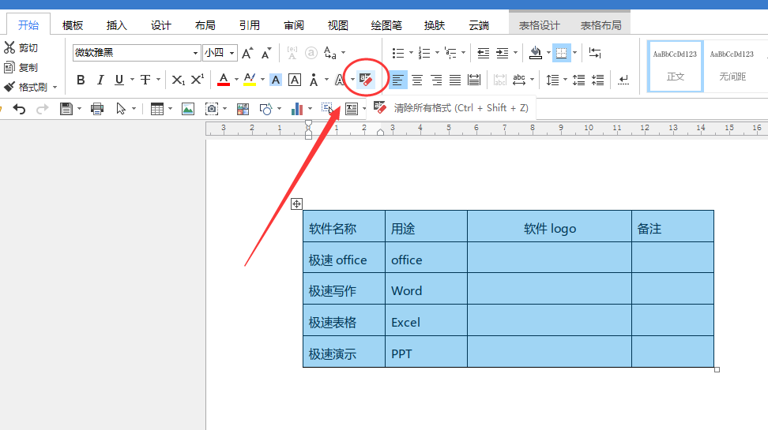The height and width of the screenshot is (430, 768).
Task: Open the 审阅 ribbon tab
Action: click(x=294, y=25)
